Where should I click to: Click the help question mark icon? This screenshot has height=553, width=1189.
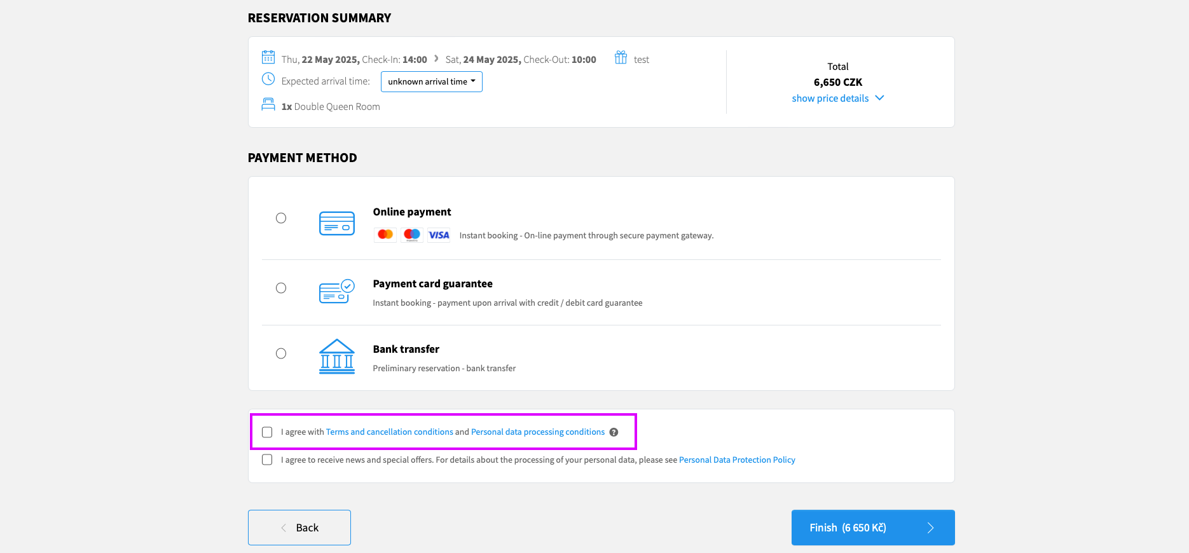pyautogui.click(x=614, y=432)
